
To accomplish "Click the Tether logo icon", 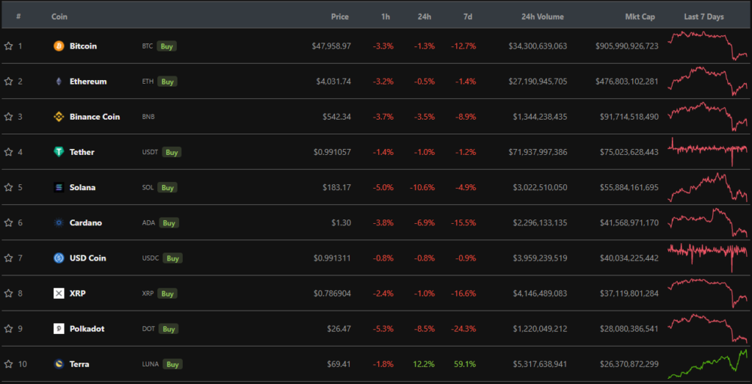I will pyautogui.click(x=59, y=152).
